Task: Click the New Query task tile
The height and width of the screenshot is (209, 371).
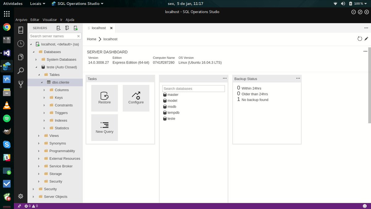Action: 104,128
